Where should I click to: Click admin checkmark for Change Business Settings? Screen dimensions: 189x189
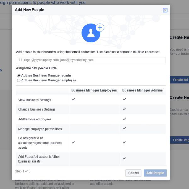pos(124,109)
